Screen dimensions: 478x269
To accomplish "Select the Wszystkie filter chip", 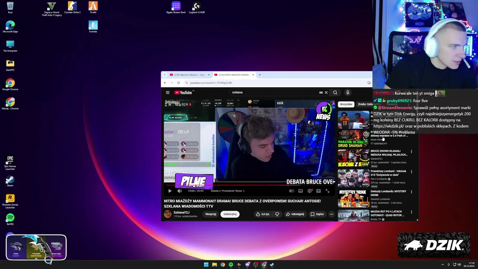I will coord(346,104).
